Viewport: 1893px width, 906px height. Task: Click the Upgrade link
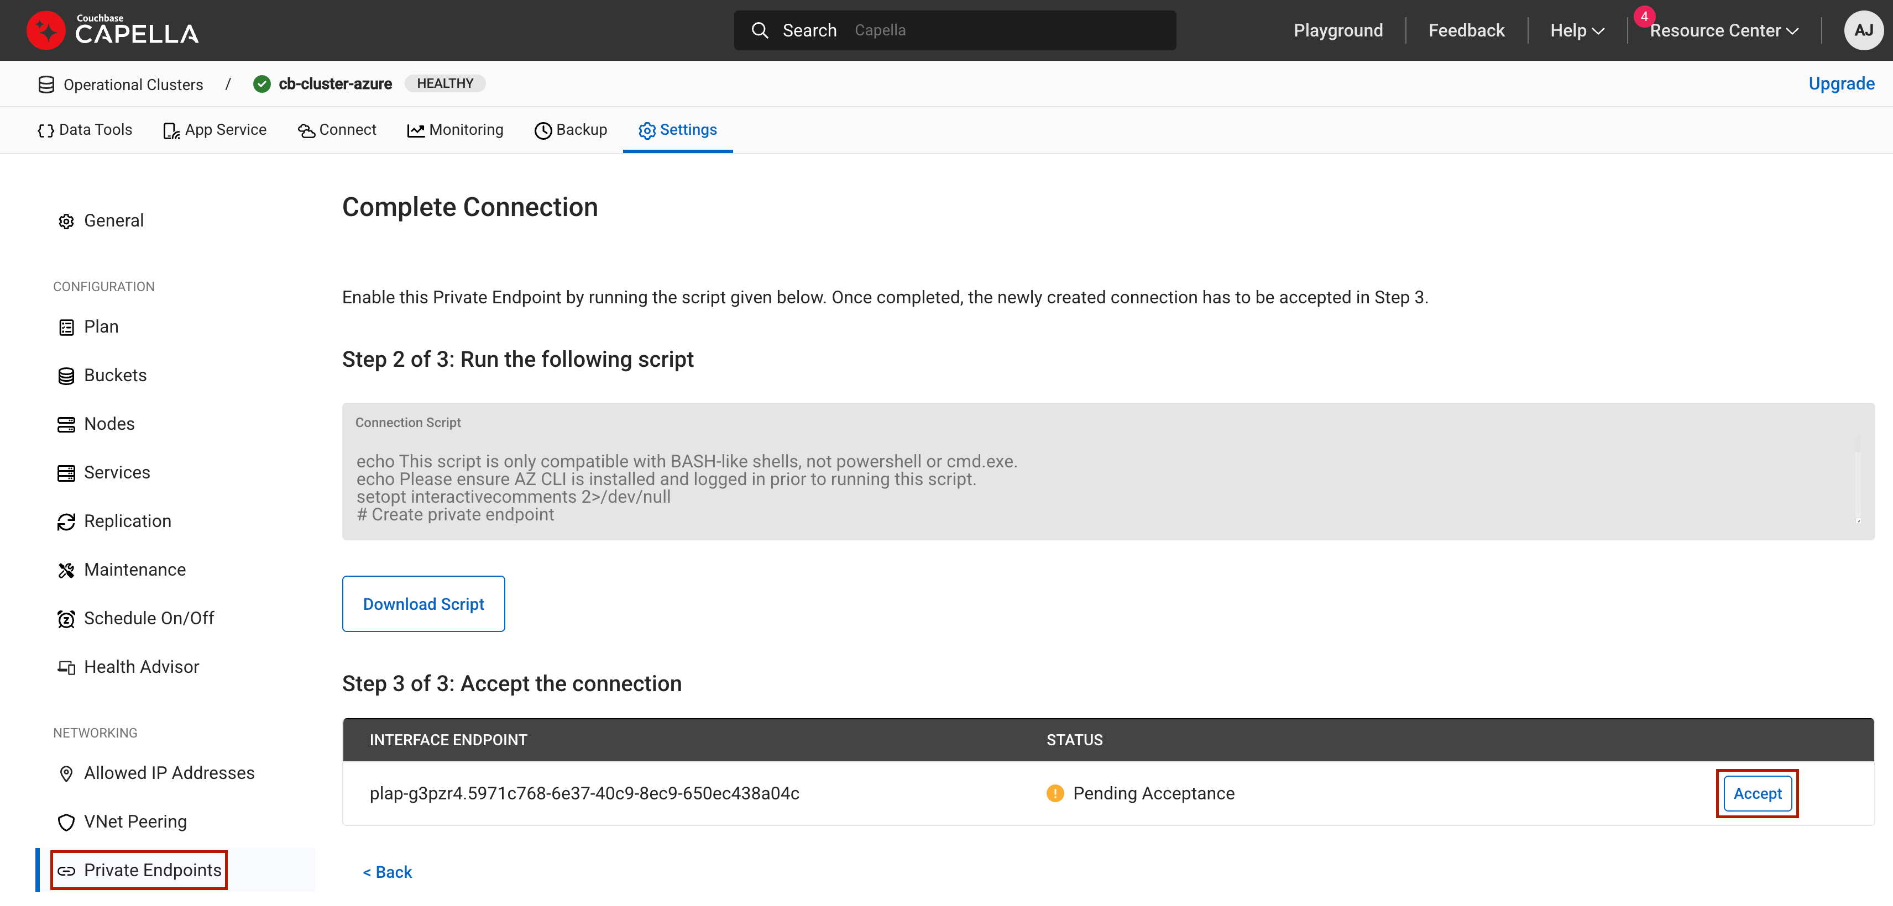click(1841, 84)
